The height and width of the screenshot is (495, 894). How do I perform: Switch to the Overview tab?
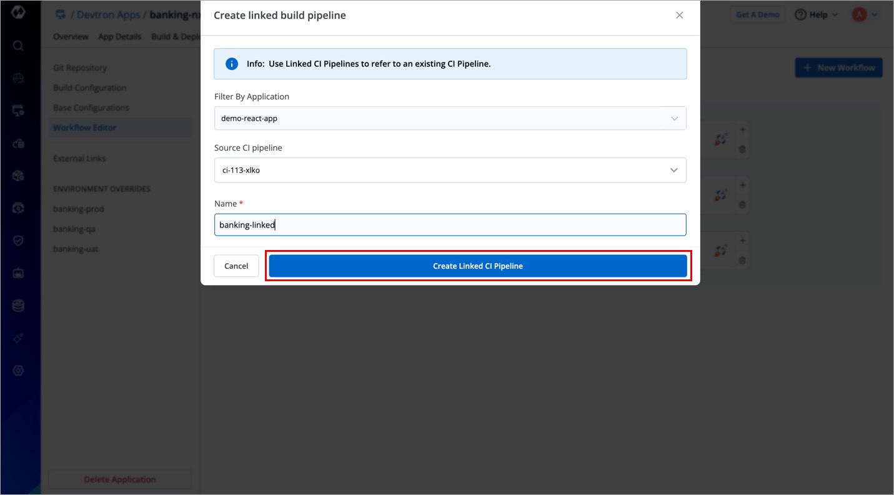tap(71, 37)
